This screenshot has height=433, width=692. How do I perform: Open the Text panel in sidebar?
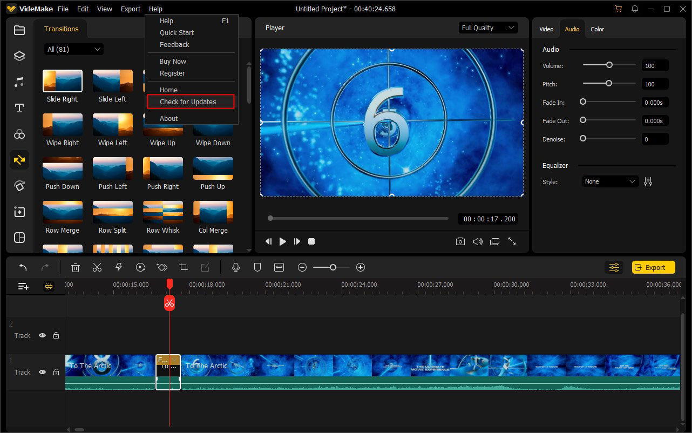point(19,108)
